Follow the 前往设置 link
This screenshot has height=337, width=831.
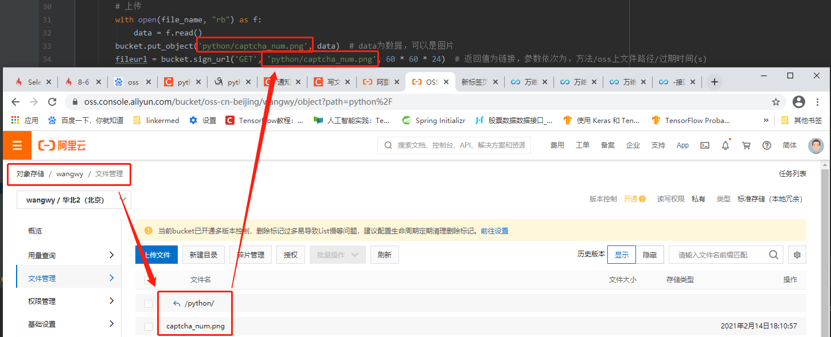[494, 231]
